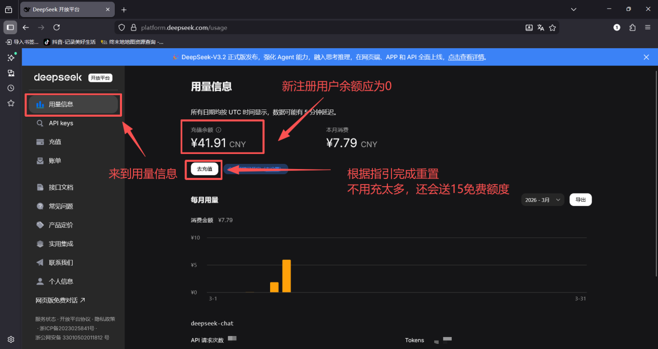Click the translate page icon

541,27
